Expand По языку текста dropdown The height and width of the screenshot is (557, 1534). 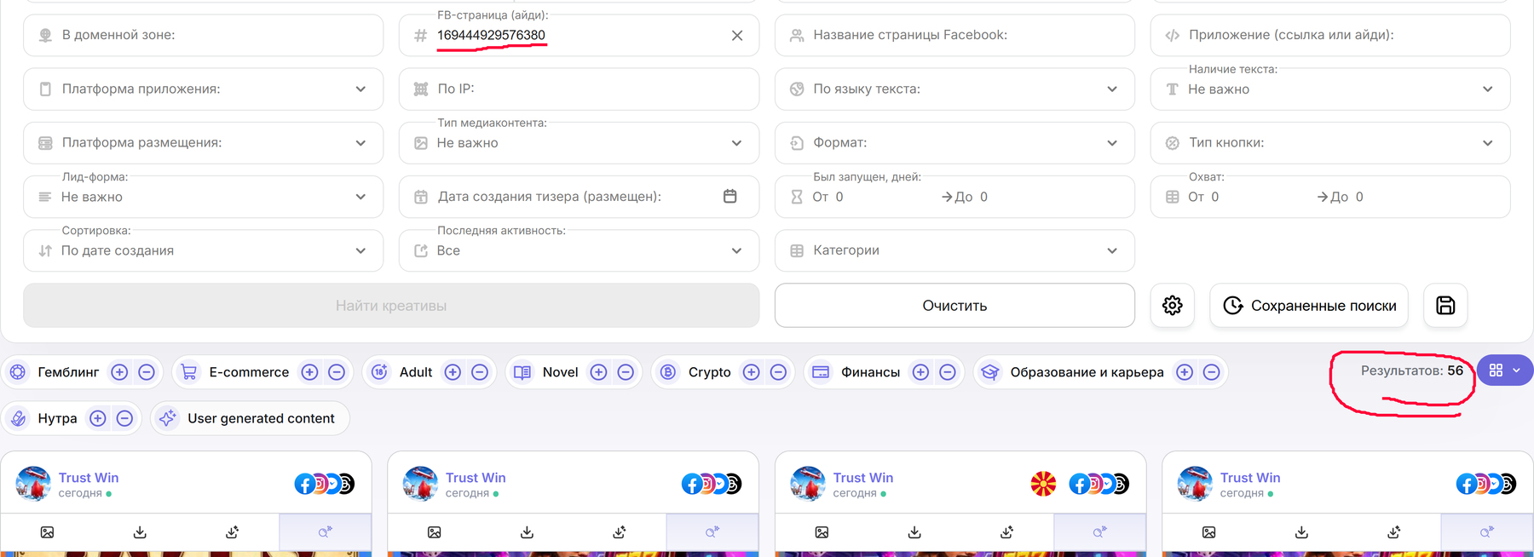[x=954, y=89]
